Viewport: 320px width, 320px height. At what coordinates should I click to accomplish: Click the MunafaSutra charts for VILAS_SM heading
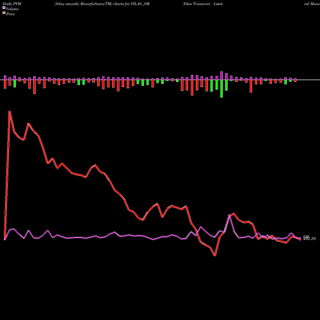[102, 4]
